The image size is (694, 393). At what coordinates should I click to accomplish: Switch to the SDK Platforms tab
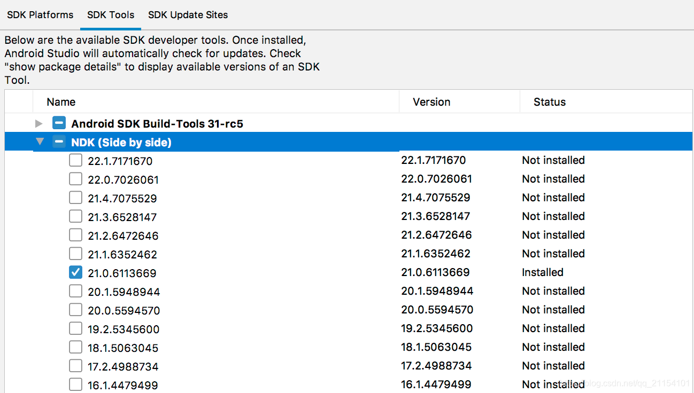pyautogui.click(x=40, y=14)
